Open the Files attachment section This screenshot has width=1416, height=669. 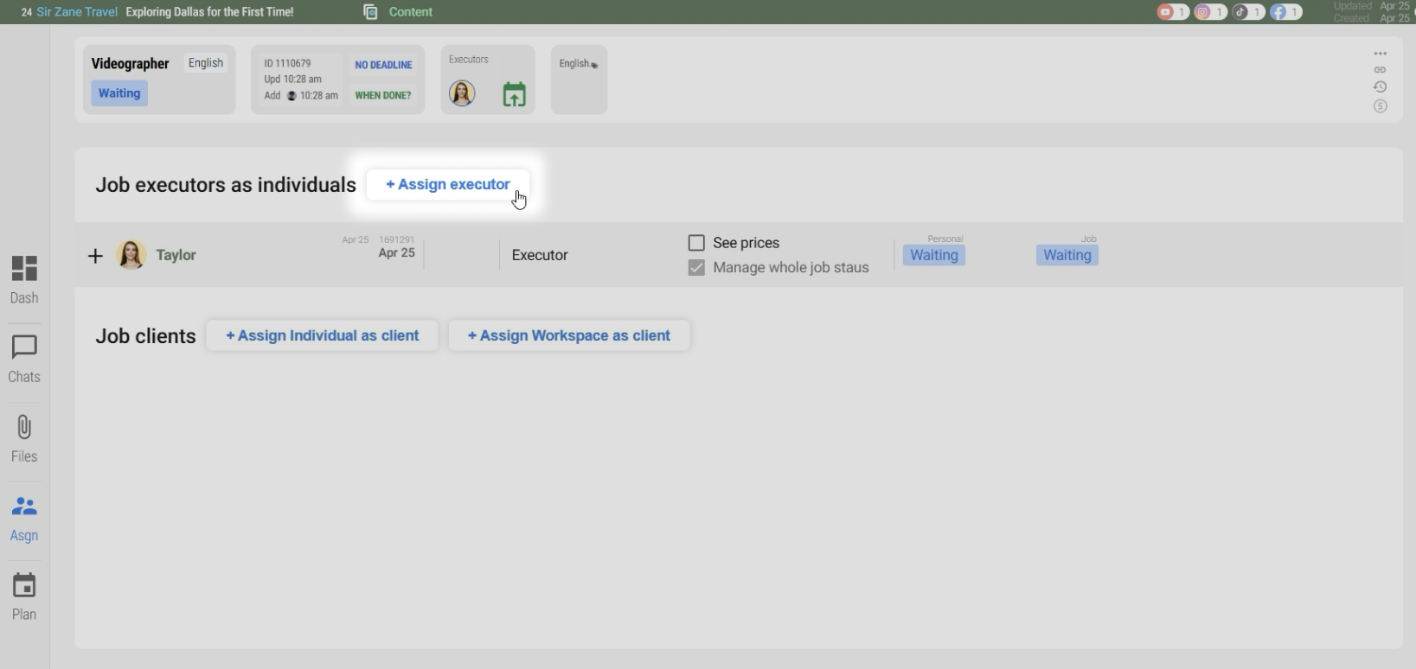click(x=24, y=437)
